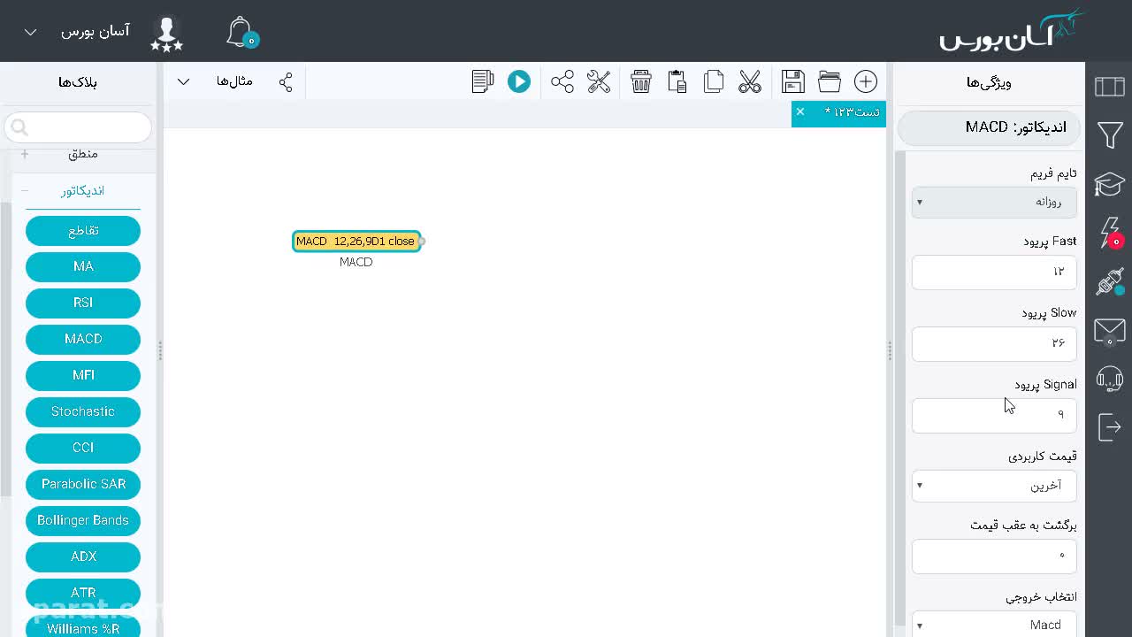1132x637 pixels.
Task: Open the map panel icon in right sidebar
Action: tap(1110, 86)
